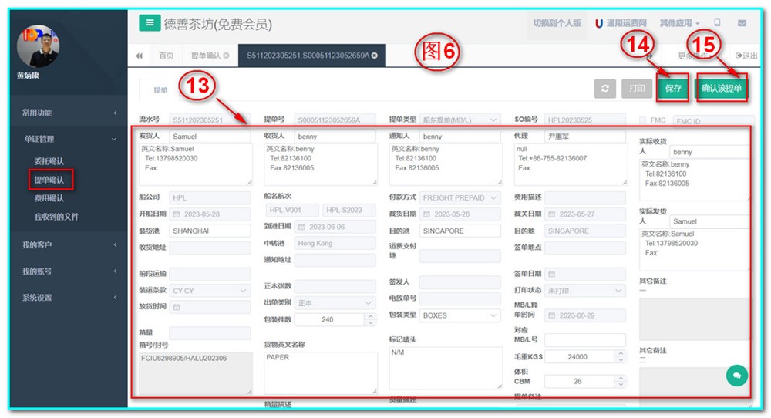Click the 退出 logout link
This screenshot has height=418, width=771.
tap(746, 56)
